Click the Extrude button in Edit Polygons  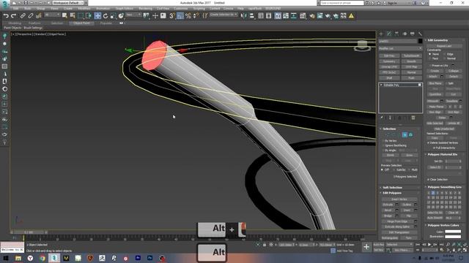tap(388, 205)
